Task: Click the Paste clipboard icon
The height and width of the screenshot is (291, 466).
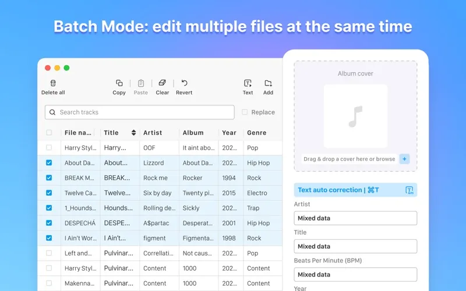Action: 141,83
